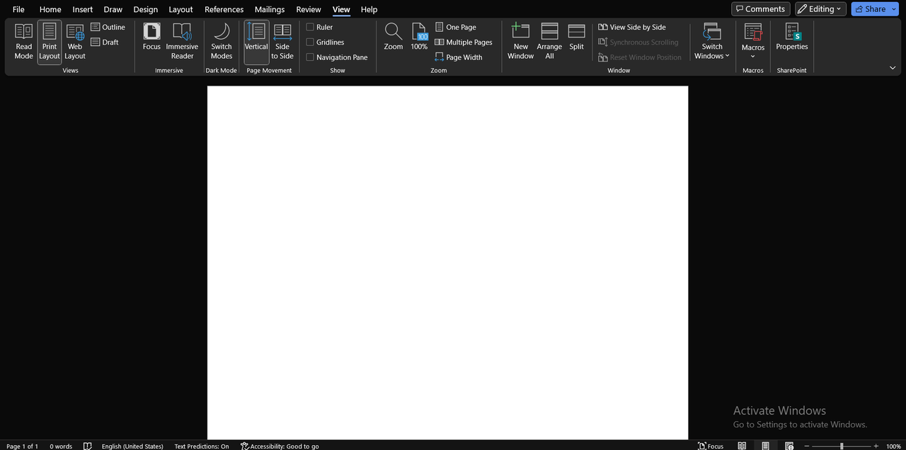Click zoom out minus button
Image resolution: width=906 pixels, height=450 pixels.
pyautogui.click(x=807, y=446)
